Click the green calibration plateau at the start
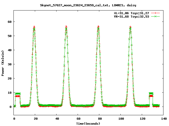Screen dimensions: 169x126 click(x=18, y=93)
